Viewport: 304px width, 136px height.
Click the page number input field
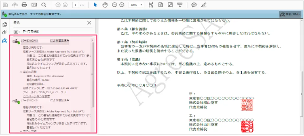(x=75, y=5)
